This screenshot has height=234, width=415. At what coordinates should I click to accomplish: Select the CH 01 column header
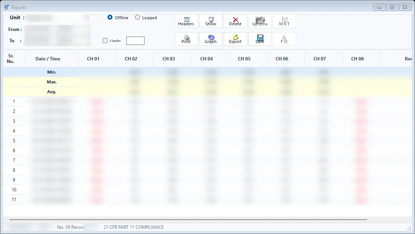[97, 59]
